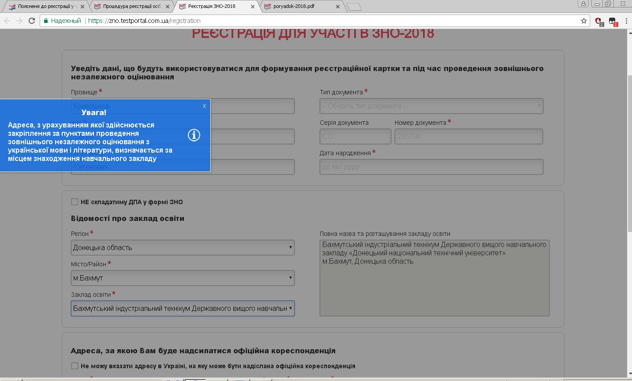The image size is (632, 381).
Task: View the green padlock site security info
Action: [x=46, y=21]
